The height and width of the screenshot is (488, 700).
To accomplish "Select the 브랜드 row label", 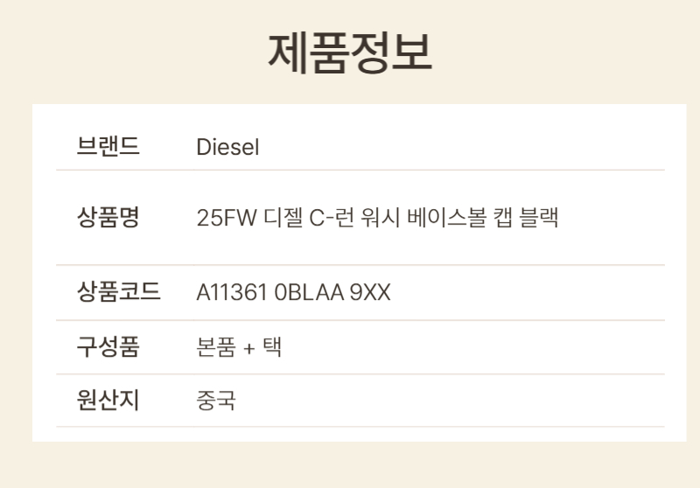I will (x=108, y=146).
